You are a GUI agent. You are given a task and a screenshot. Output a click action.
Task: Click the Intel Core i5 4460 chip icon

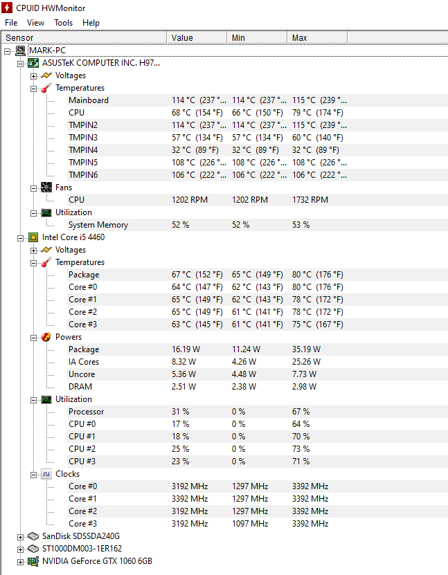pos(33,237)
